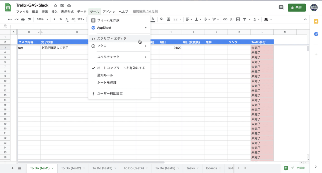The width and height of the screenshot is (322, 173).
Task: Open vertical align dropdown
Action: pos(198,19)
